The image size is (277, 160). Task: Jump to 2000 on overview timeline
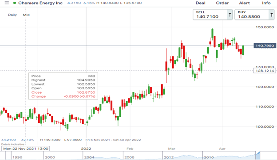[50, 157]
